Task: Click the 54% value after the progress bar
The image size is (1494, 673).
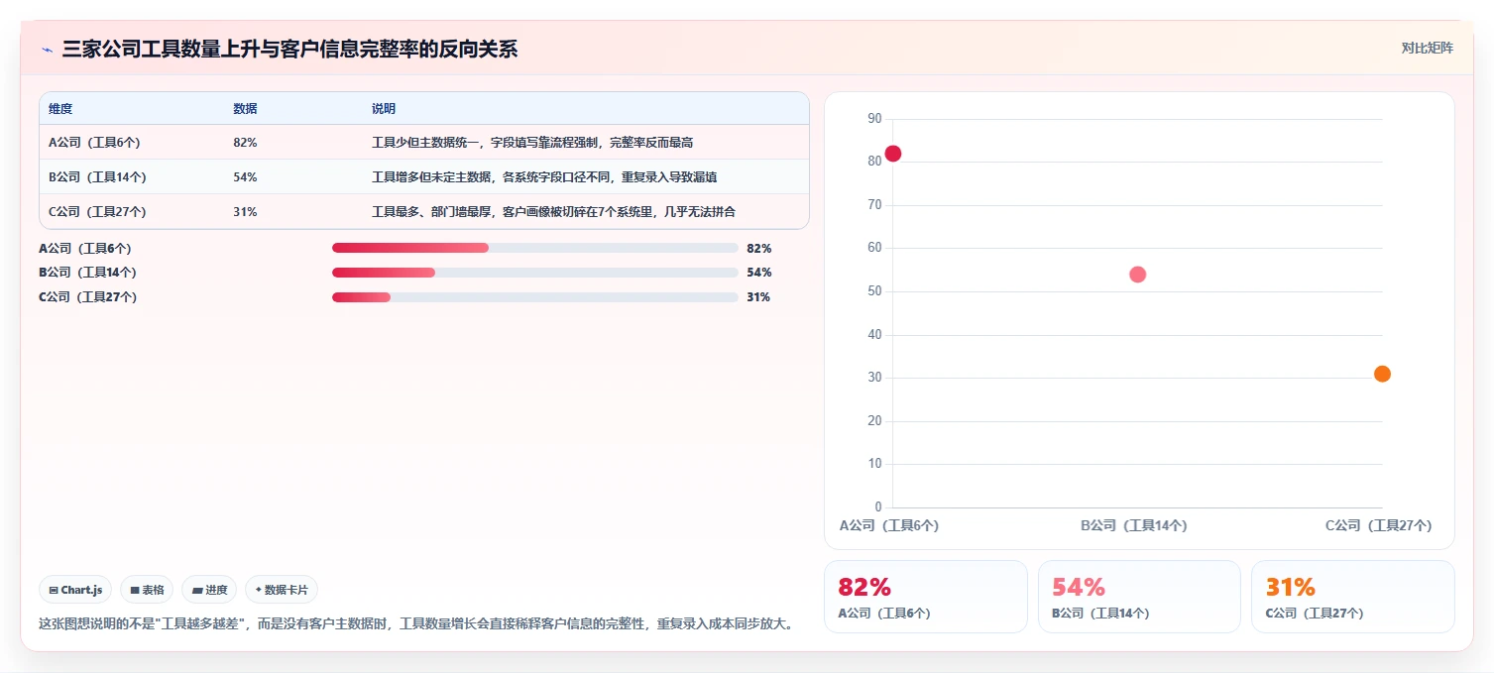Action: click(x=759, y=273)
